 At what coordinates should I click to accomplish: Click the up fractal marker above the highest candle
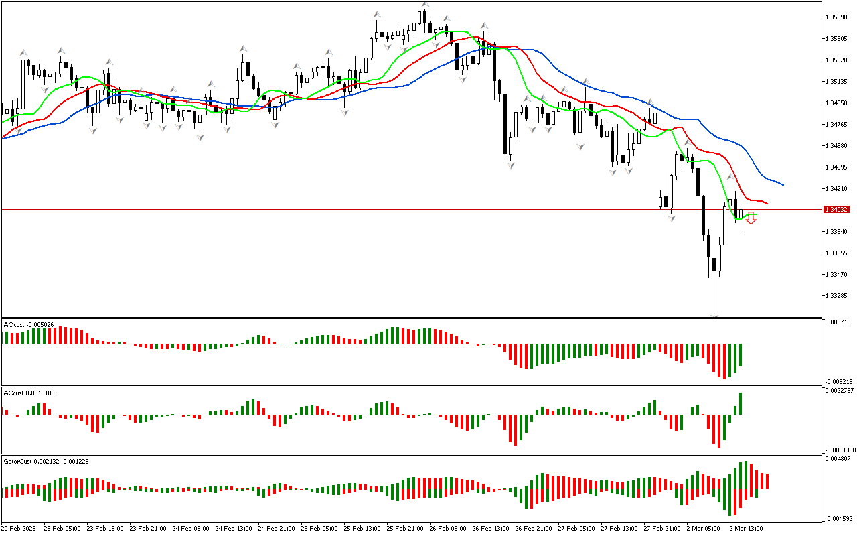(425, 5)
